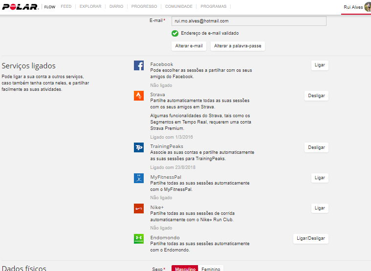Click the FLOW label beside logo

pyautogui.click(x=50, y=7)
